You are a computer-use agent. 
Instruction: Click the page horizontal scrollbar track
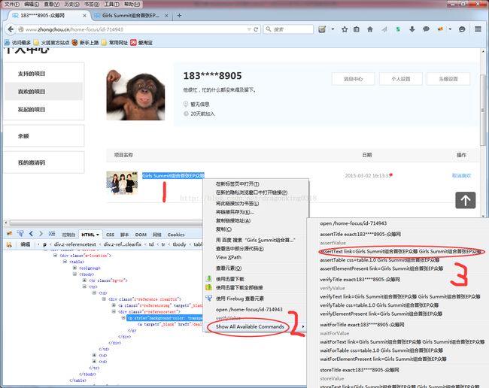tap(106, 223)
